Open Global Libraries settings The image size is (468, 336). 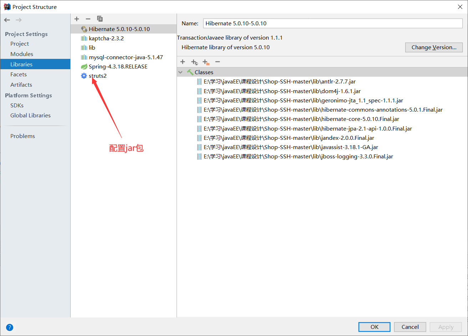[30, 115]
